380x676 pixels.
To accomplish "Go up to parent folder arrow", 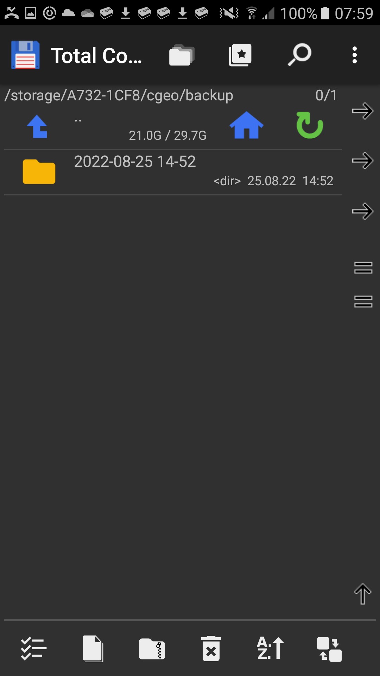I will [37, 126].
